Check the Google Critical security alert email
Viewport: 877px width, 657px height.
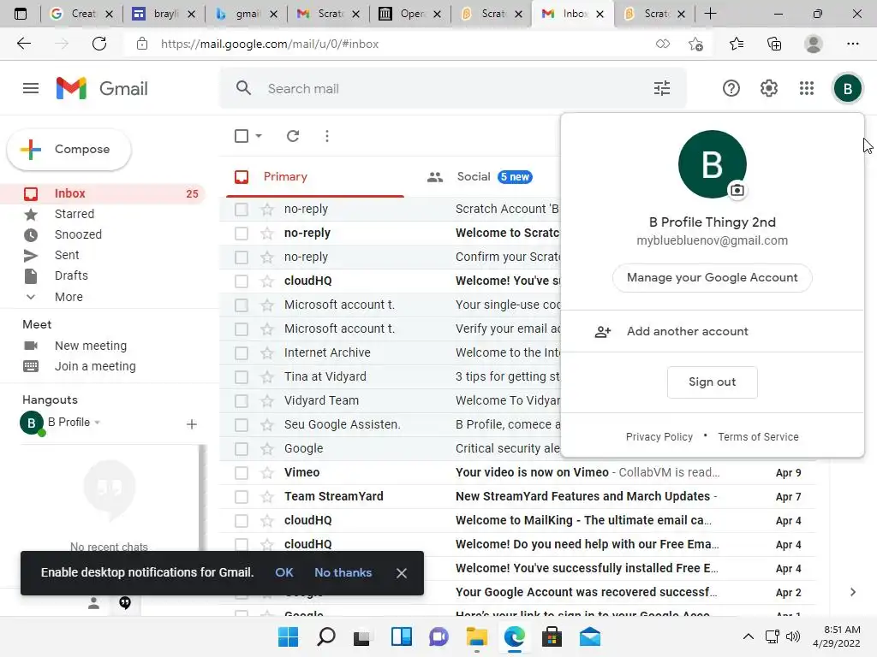click(x=242, y=448)
